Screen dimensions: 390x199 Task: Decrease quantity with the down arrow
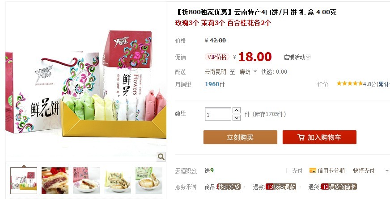[x=236, y=118]
